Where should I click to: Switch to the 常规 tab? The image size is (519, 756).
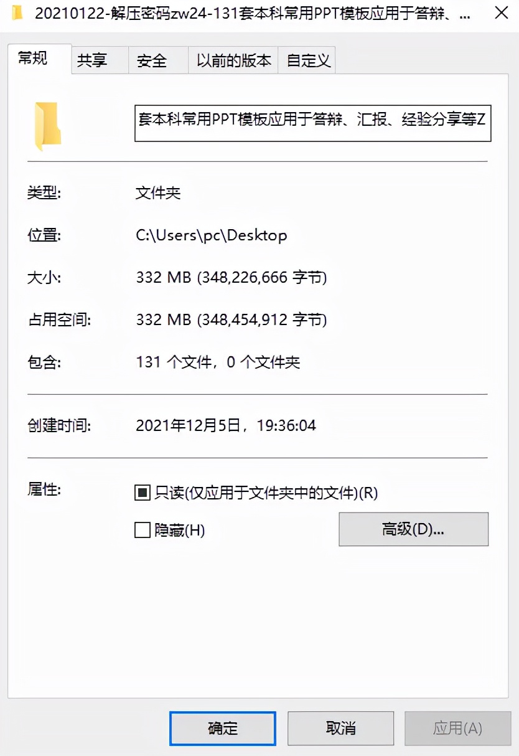click(40, 59)
